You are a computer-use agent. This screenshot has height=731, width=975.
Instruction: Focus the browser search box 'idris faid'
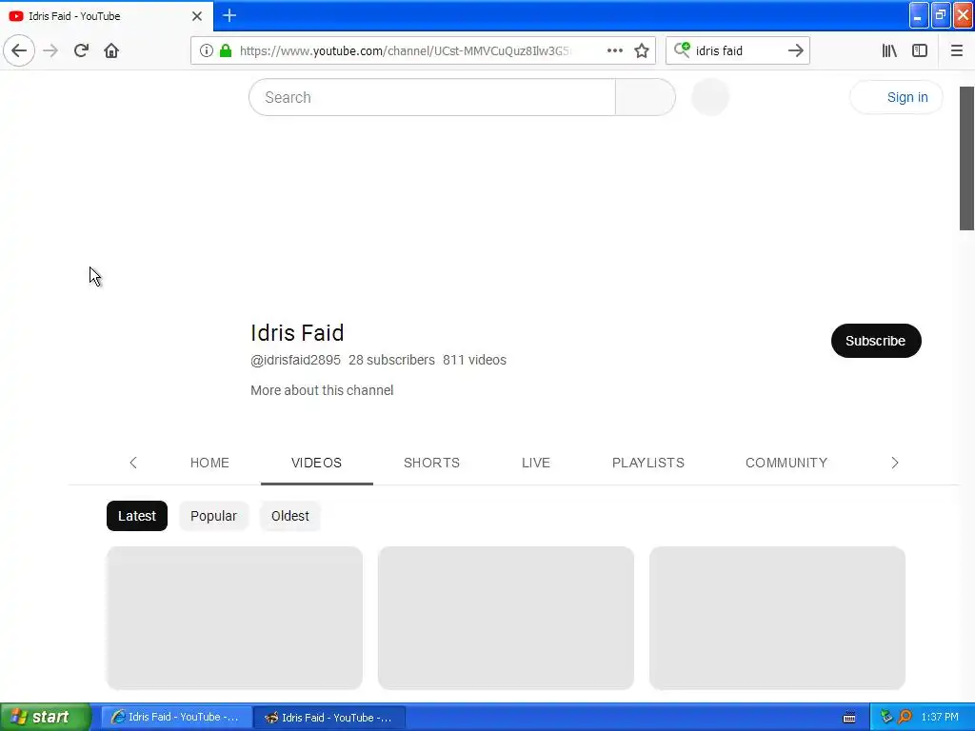[x=737, y=51]
